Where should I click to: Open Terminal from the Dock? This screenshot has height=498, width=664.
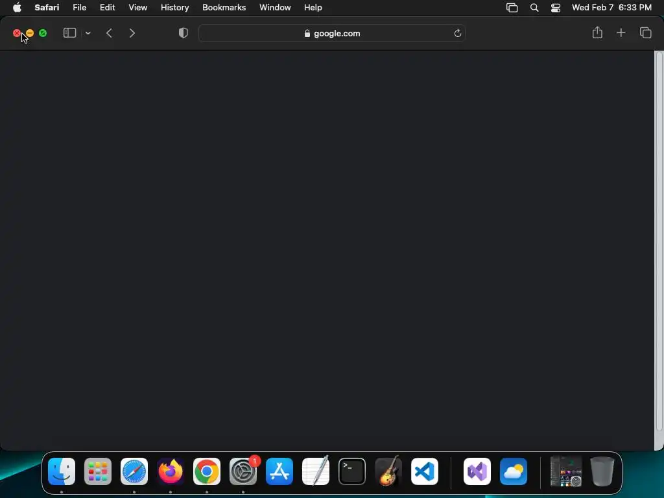(352, 471)
